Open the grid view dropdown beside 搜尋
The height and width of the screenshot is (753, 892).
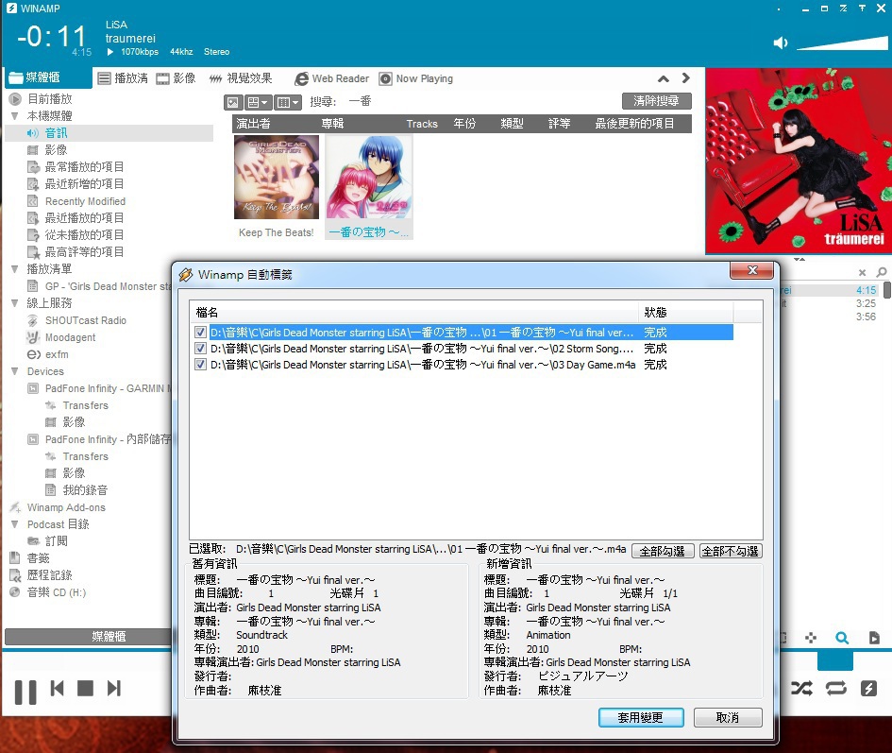(259, 103)
